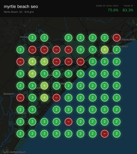Viewport: 137px width, 154px height.
Task: Click the red pin right of Bucksport label
Action: pos(20,98)
